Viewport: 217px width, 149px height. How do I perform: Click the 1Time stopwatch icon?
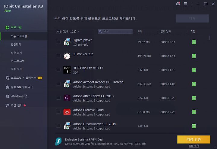67,56
